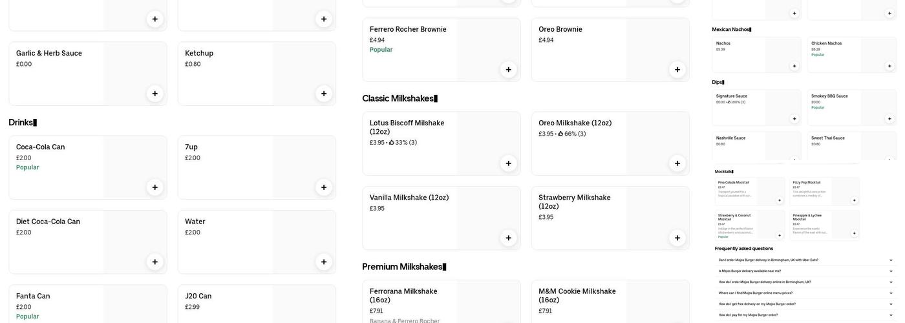Add 7up using plus icon
905x323 pixels.
pos(324,187)
